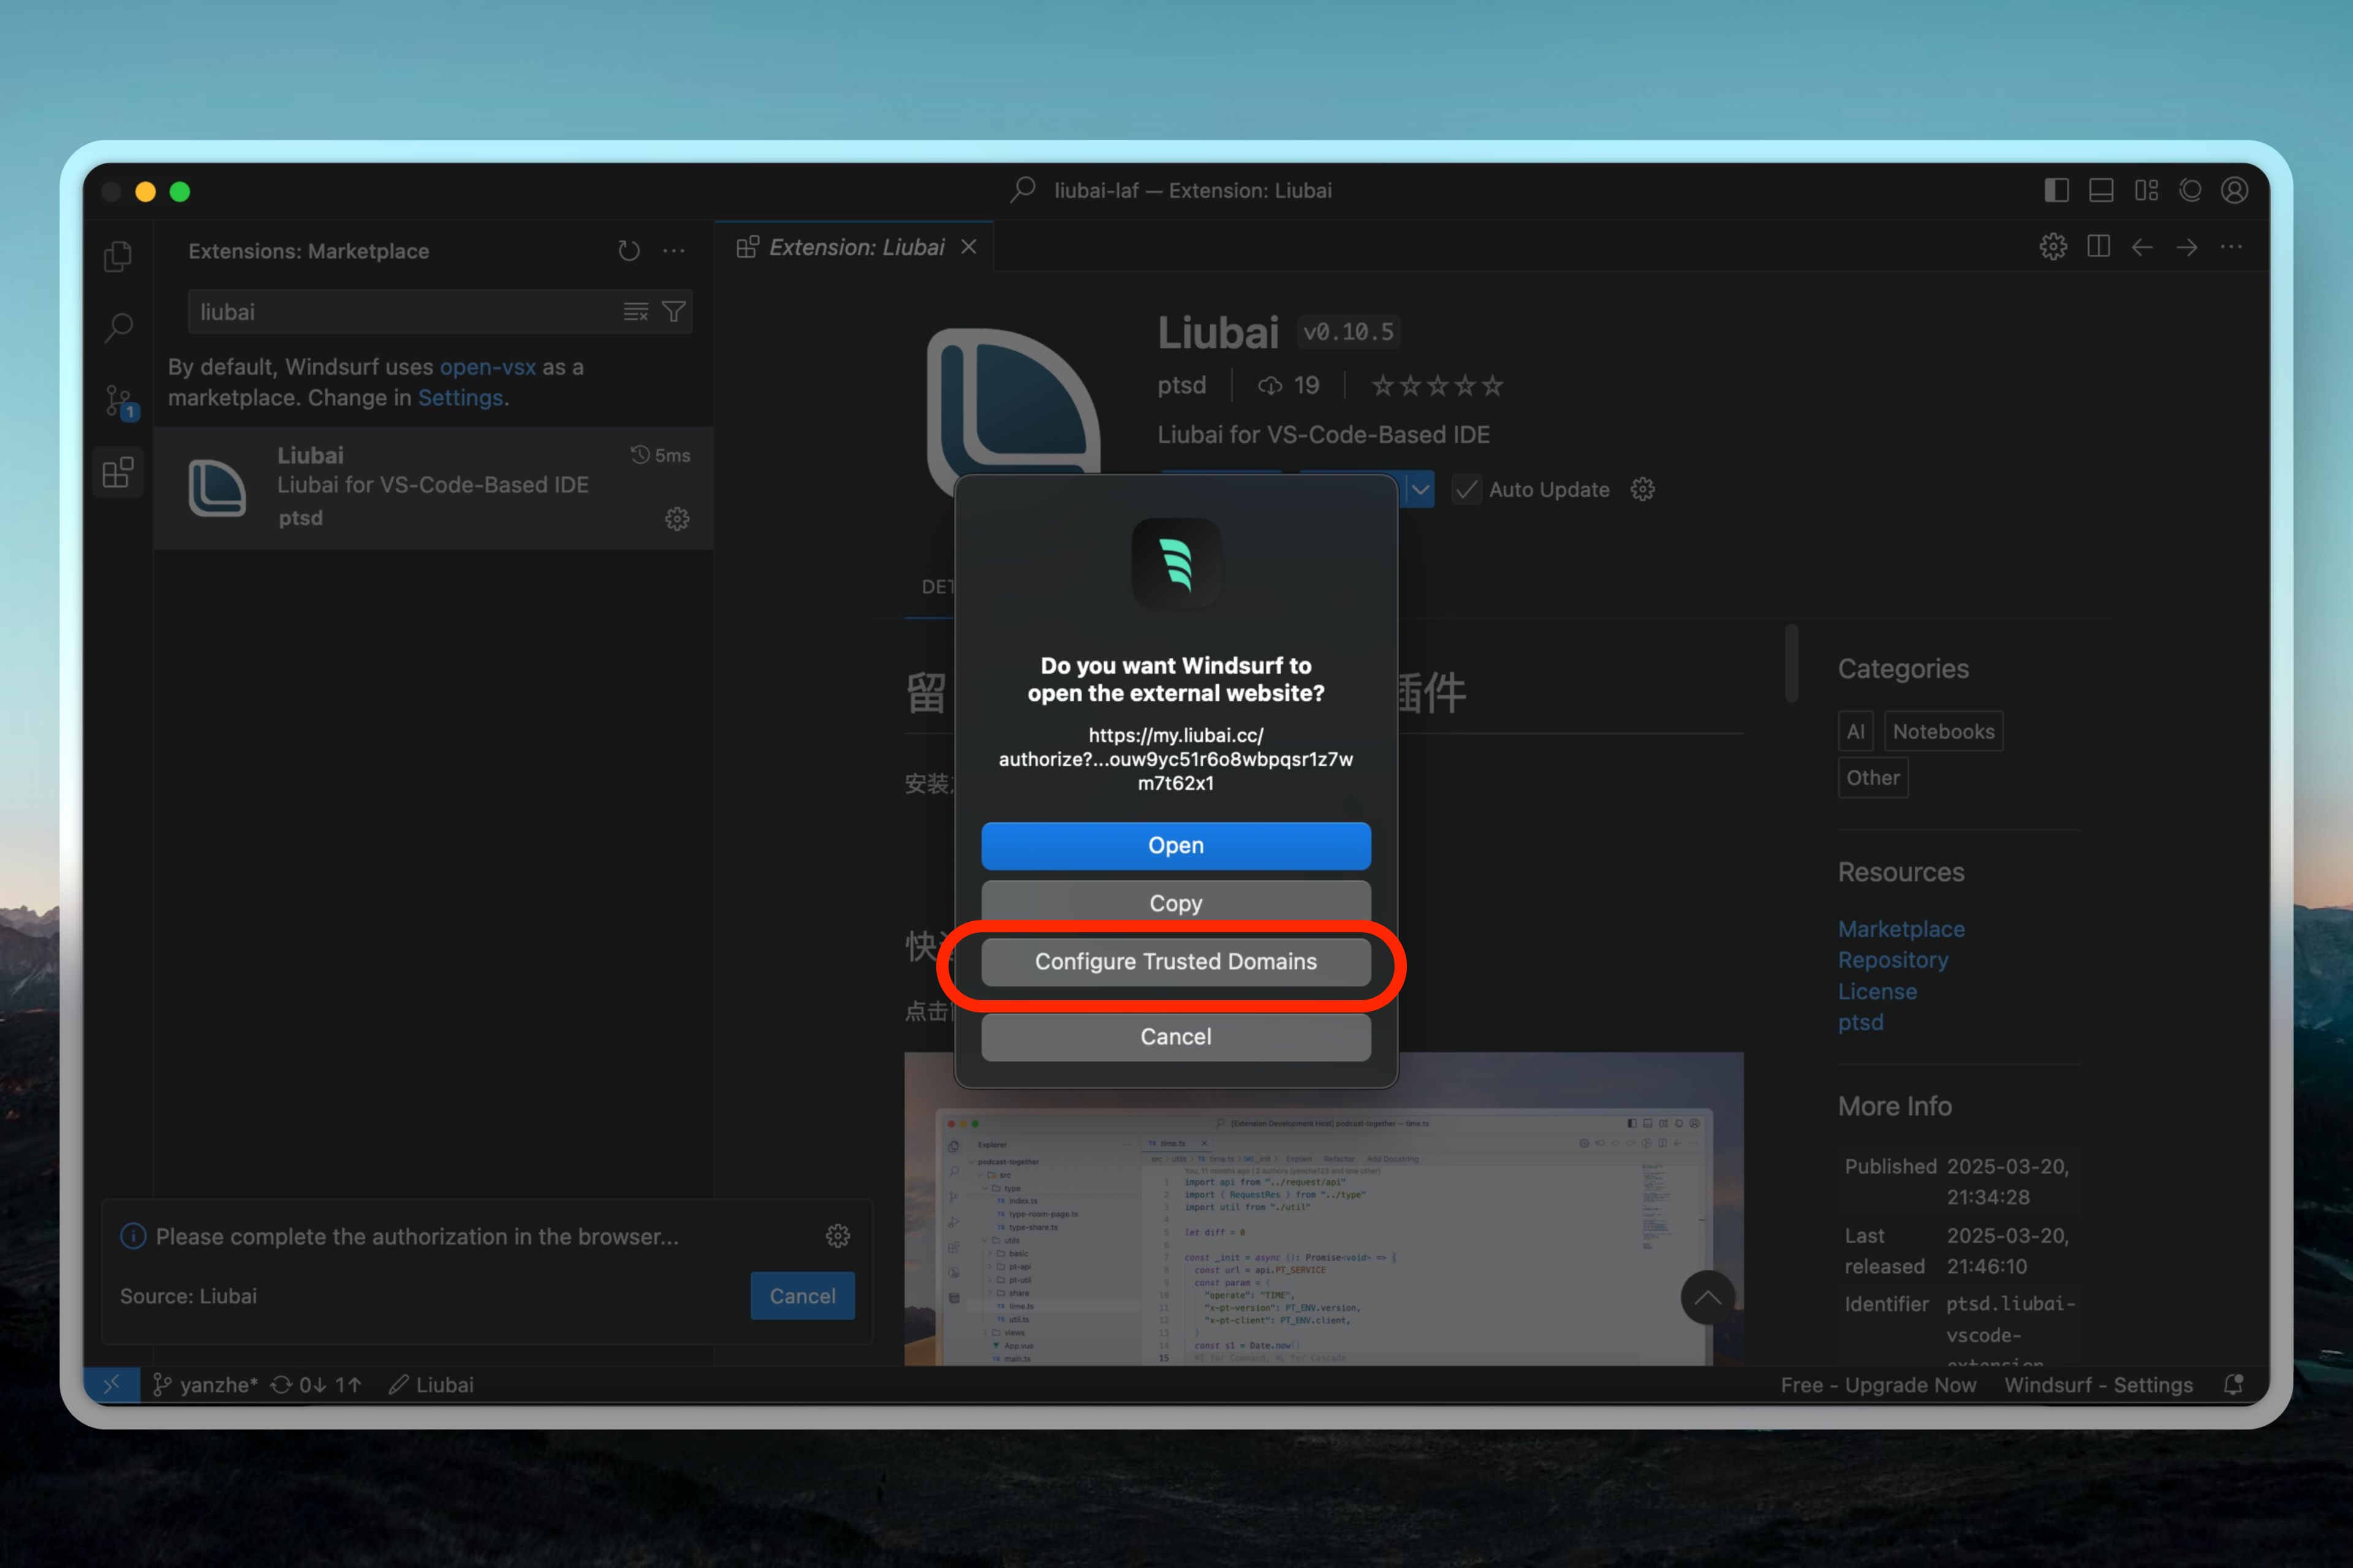
Task: Open Windsurf - Settings from the status bar
Action: (2098, 1385)
